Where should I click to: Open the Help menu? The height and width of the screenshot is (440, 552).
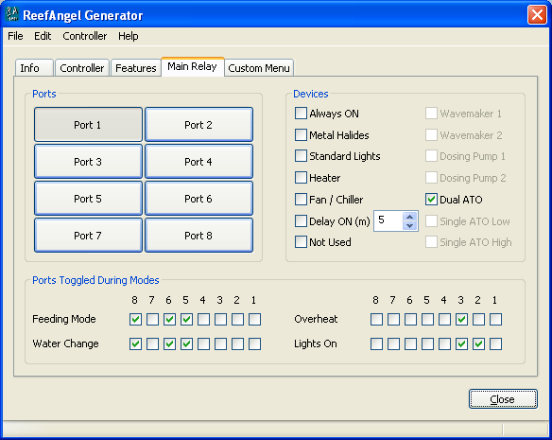[129, 36]
